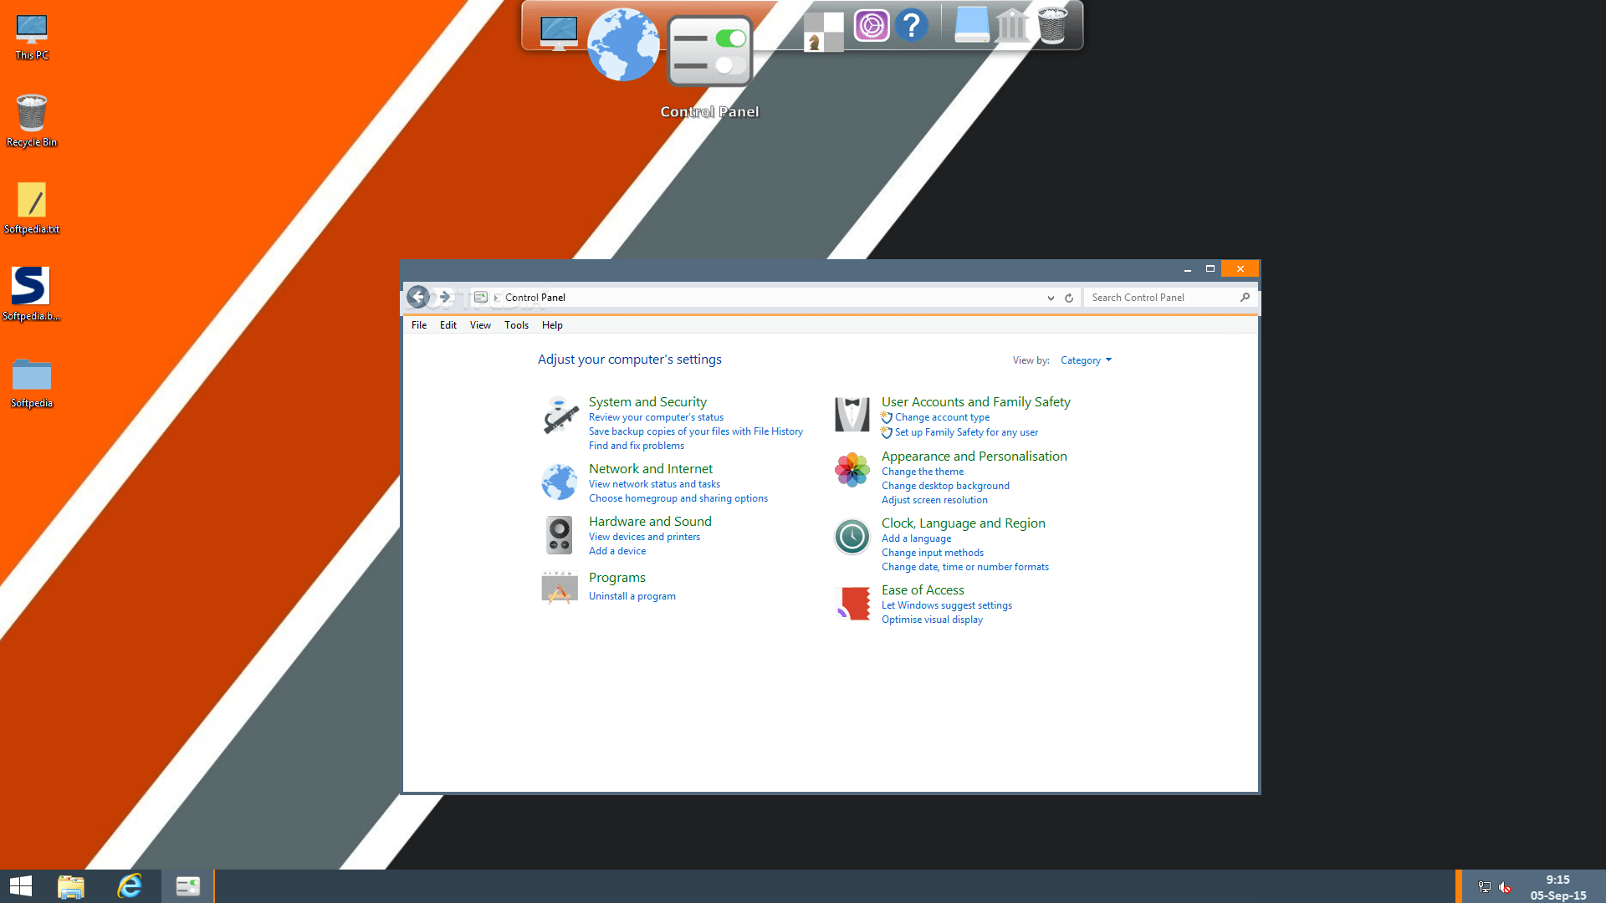Image resolution: width=1606 pixels, height=903 pixels.
Task: Click the help question mark dock icon
Action: pyautogui.click(x=912, y=25)
